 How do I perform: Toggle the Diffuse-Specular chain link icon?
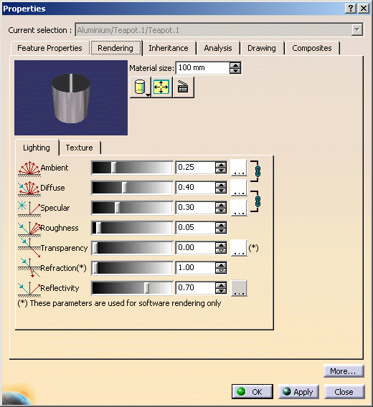coord(258,201)
